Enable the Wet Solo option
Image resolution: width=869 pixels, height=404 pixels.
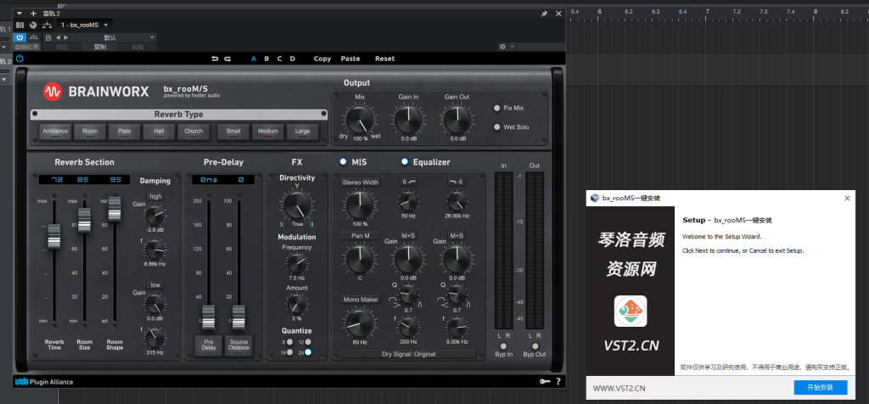pyautogui.click(x=496, y=127)
